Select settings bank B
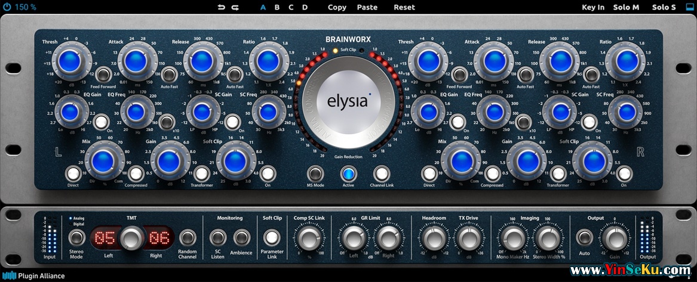The image size is (697, 282). (277, 7)
